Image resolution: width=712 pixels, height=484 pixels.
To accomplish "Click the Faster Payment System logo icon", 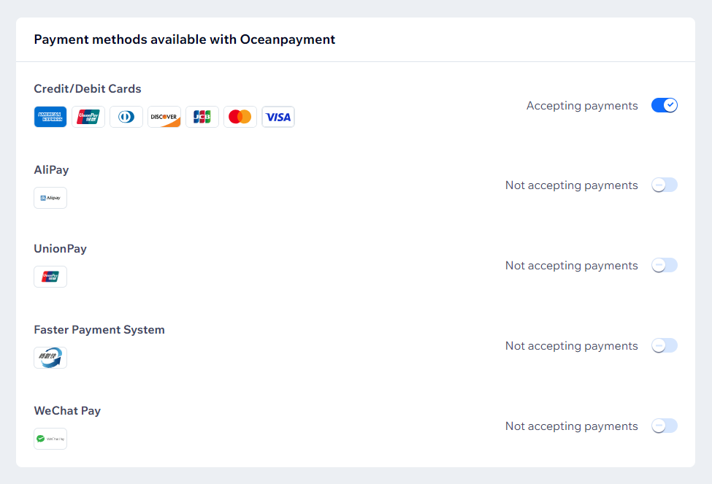I will [x=50, y=358].
